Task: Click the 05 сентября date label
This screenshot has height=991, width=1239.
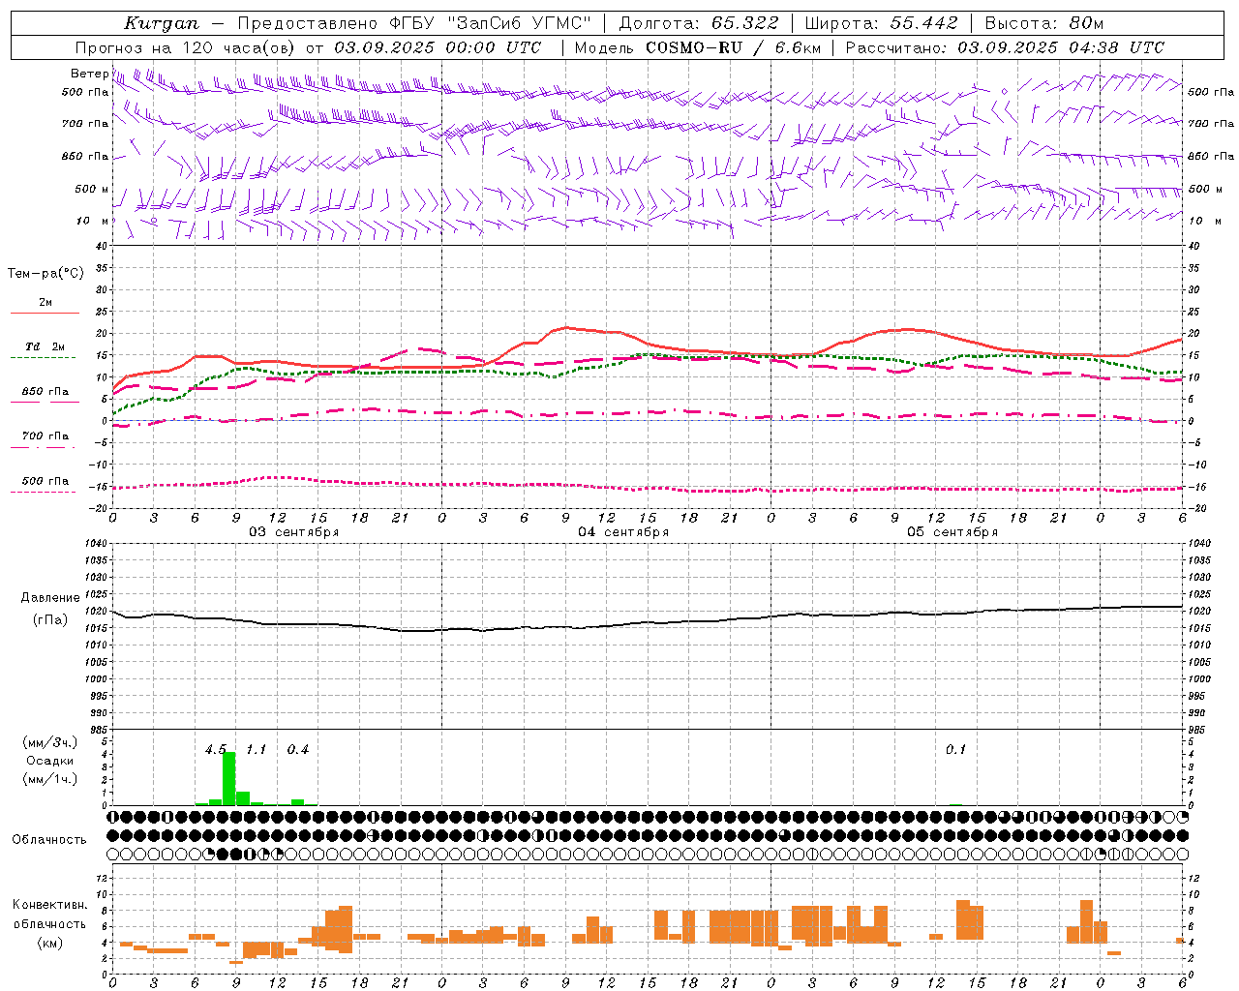Action: click(x=952, y=532)
